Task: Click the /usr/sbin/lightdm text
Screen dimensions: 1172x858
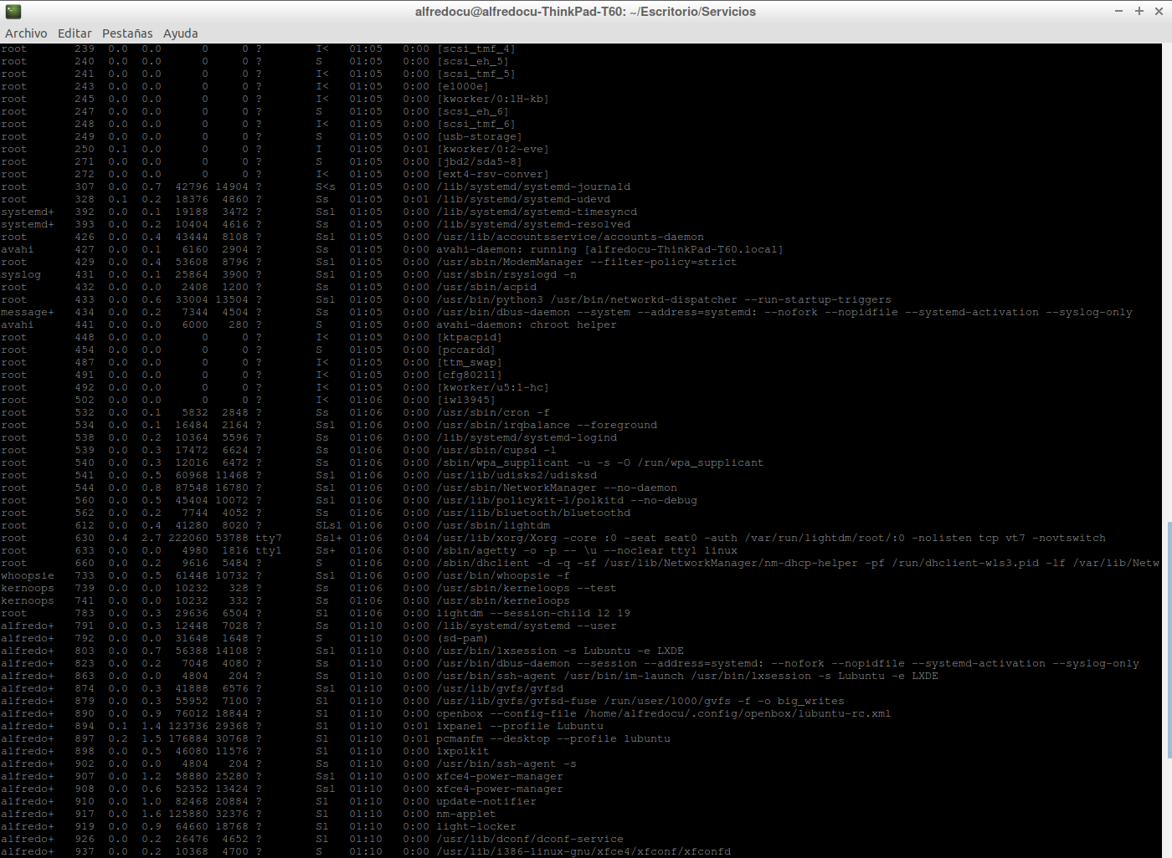Action: [x=493, y=526]
